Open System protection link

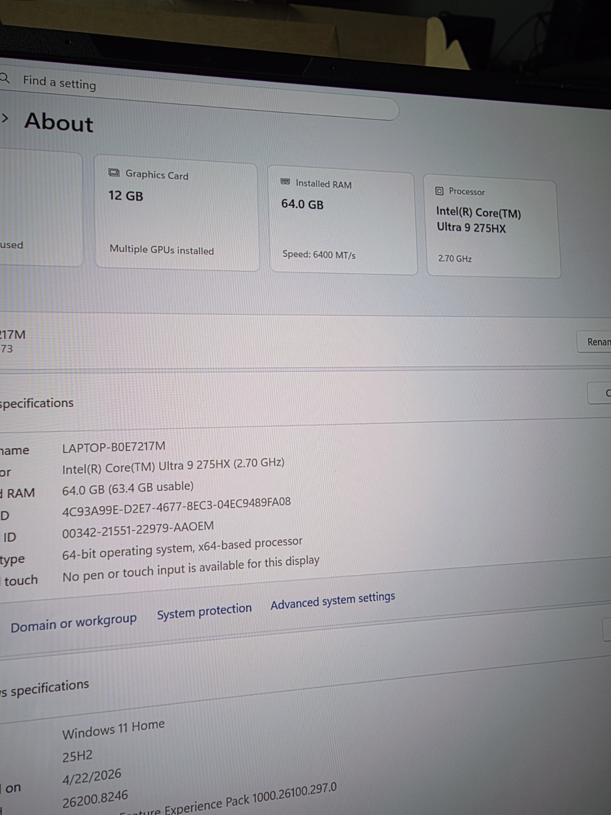pos(204,612)
